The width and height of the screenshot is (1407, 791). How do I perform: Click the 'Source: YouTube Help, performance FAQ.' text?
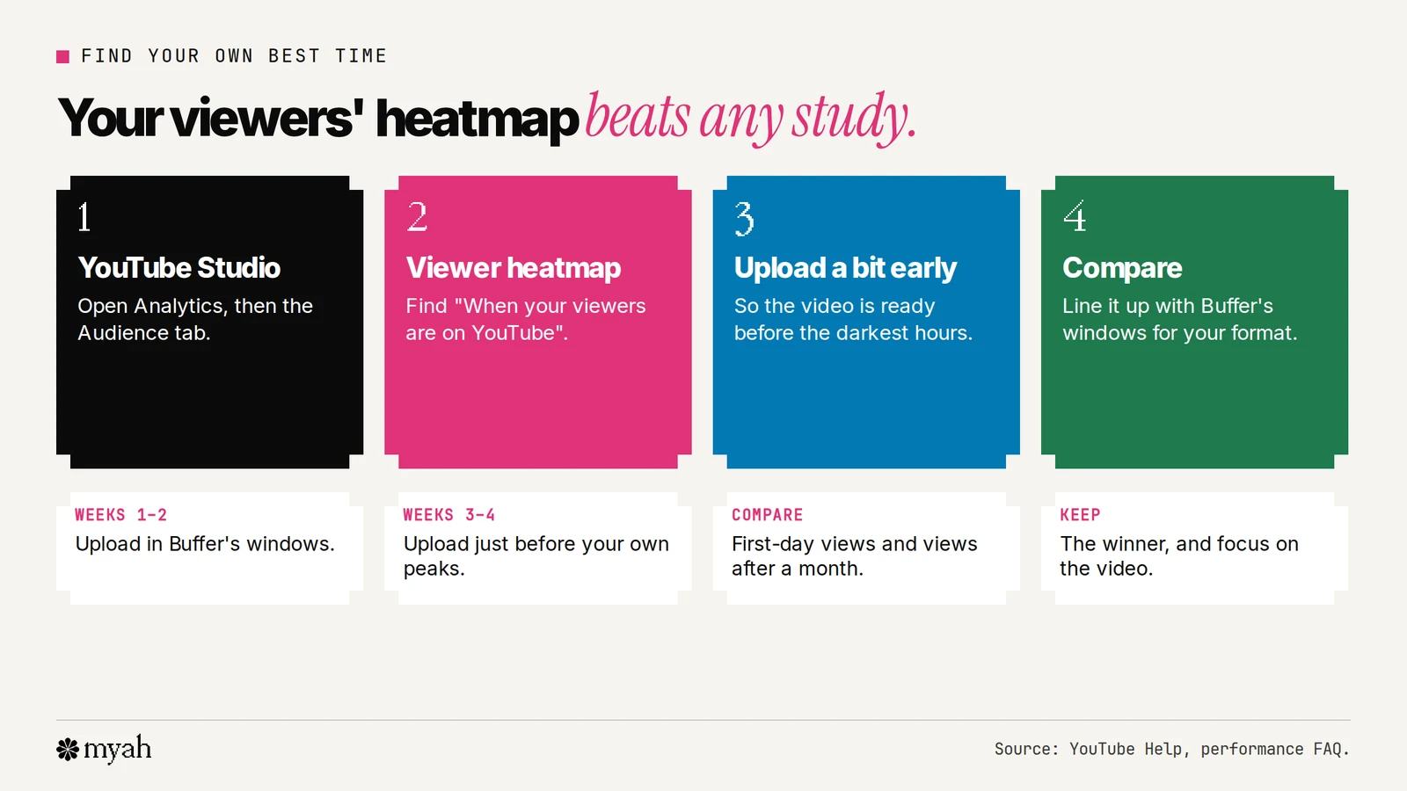click(1172, 749)
